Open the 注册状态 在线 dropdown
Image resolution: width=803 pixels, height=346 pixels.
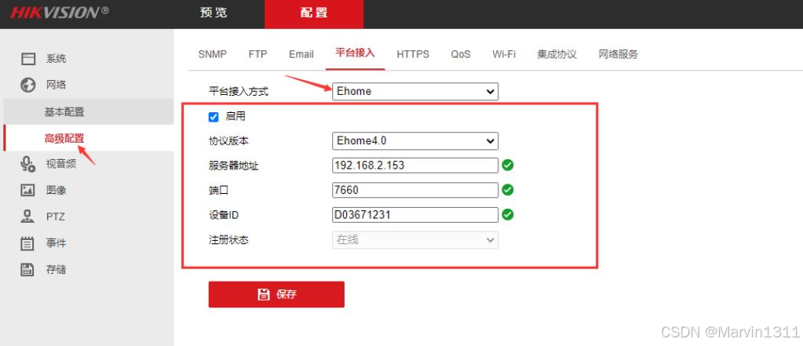tap(414, 240)
